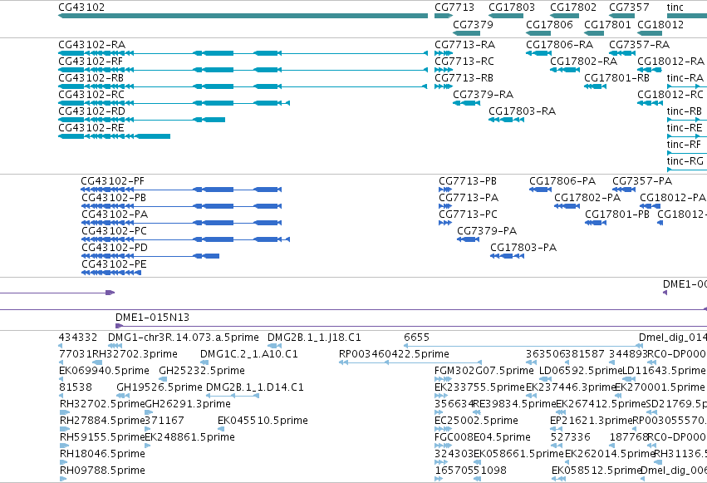Select the CG17803 gene feature
This screenshot has width=707, height=483.
click(506, 17)
